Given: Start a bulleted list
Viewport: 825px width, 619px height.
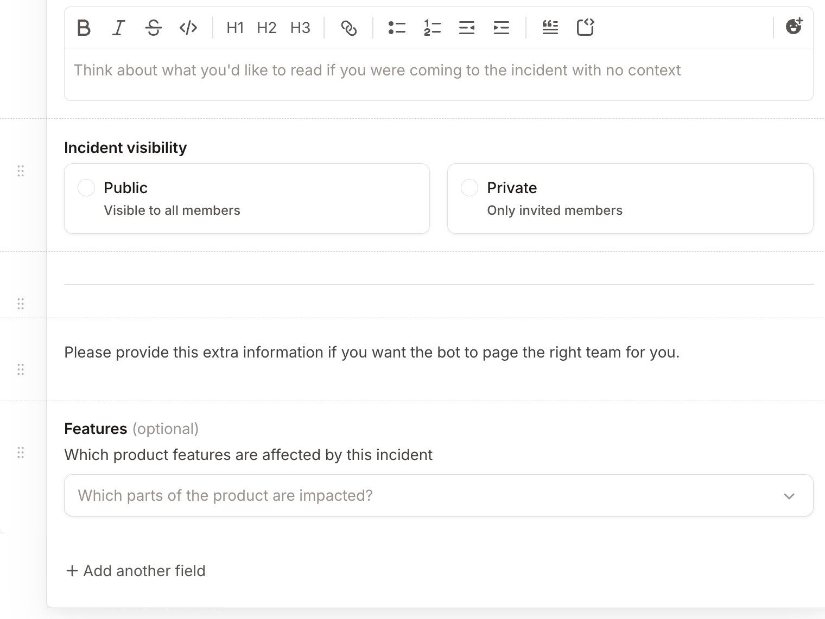Looking at the screenshot, I should [x=397, y=28].
